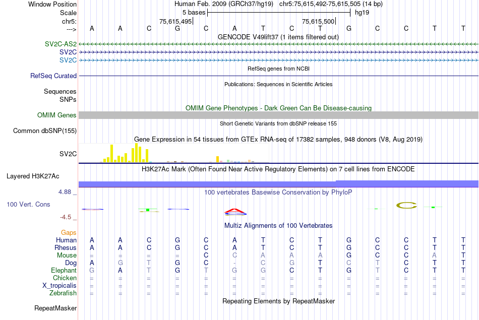Click the OMIM Genes track label

pos(57,115)
